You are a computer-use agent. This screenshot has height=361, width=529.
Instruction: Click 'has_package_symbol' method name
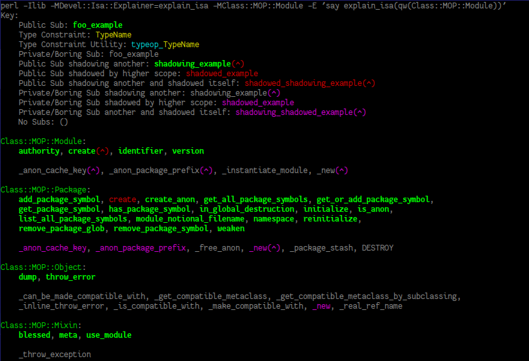(x=150, y=209)
